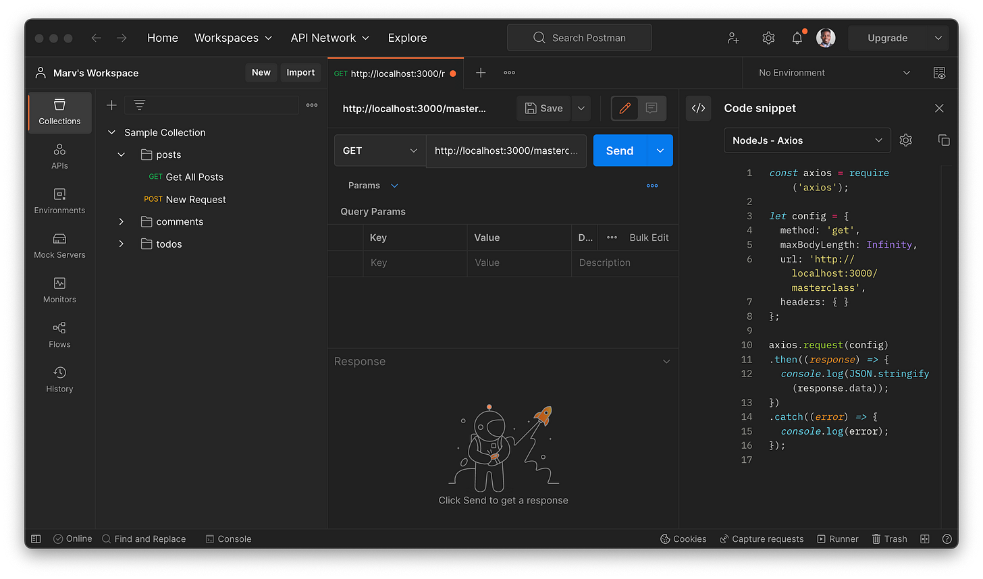Open request options three dots near Params

point(652,186)
